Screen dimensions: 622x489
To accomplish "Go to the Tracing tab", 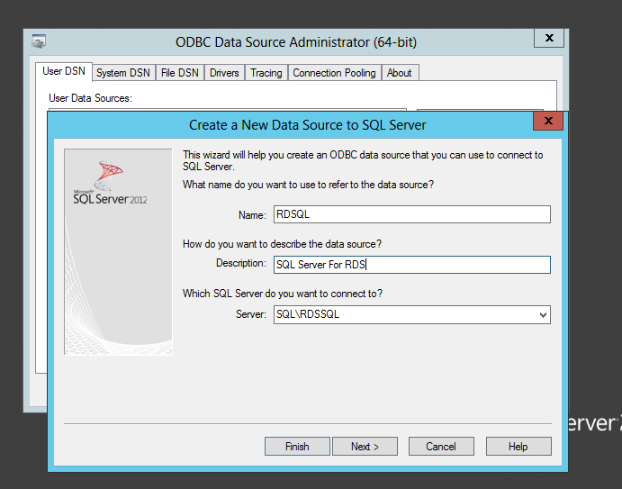I will tap(266, 73).
